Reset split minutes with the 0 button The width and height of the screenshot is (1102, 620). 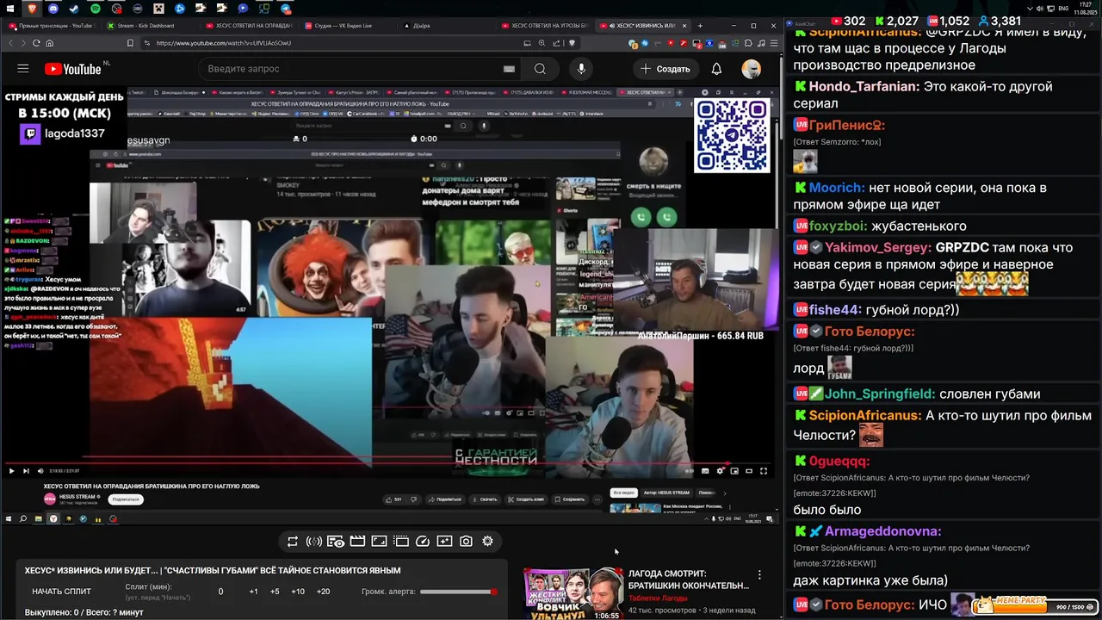[220, 592]
